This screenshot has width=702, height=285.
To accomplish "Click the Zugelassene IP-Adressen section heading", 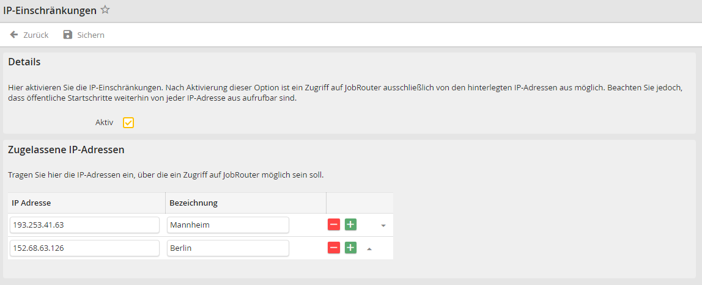I will [66, 150].
